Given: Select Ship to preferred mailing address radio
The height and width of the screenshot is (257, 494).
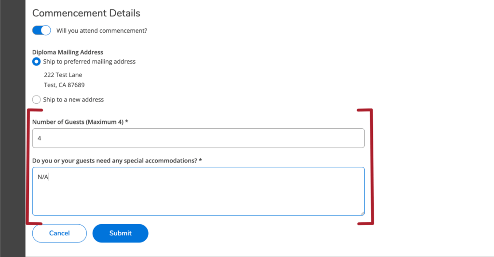Looking at the screenshot, I should (x=36, y=62).
